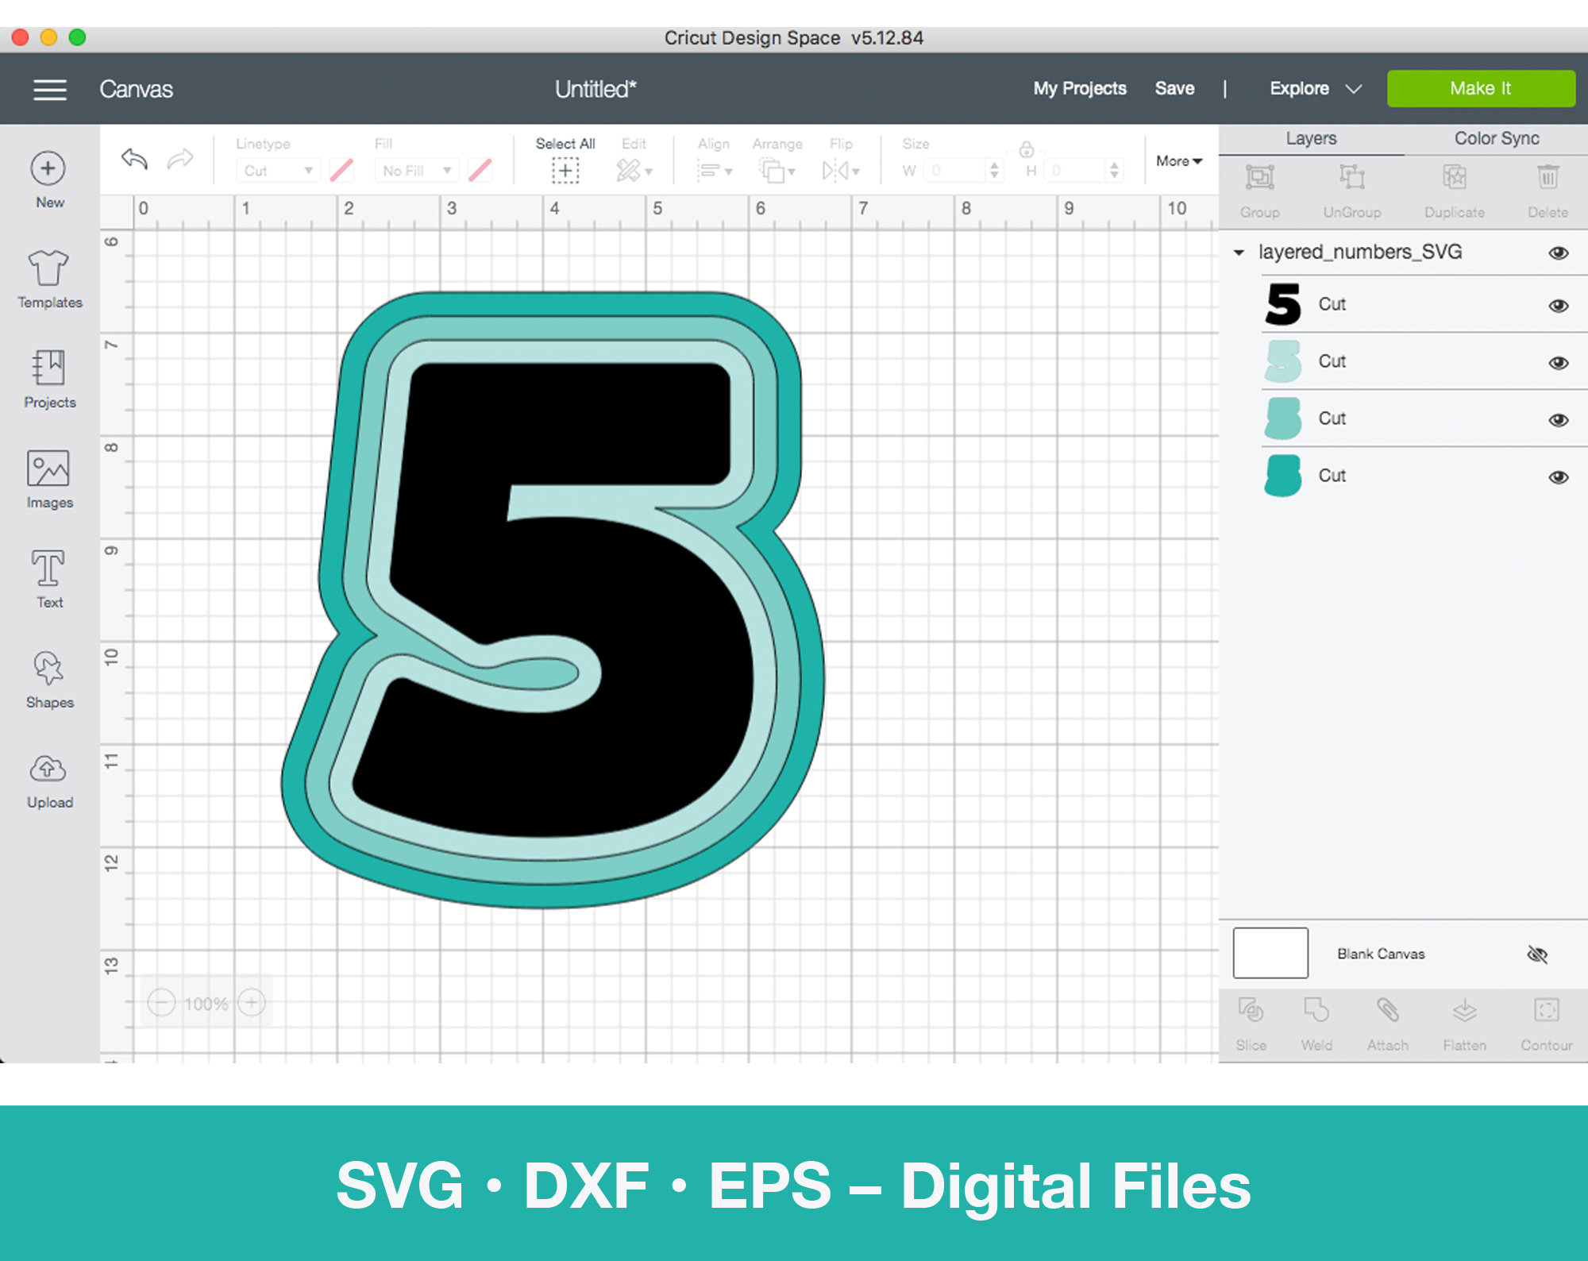1588x1261 pixels.
Task: Show the Blank Canvas background
Action: [x=1538, y=954]
